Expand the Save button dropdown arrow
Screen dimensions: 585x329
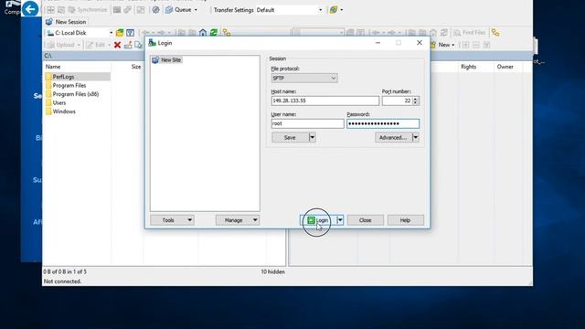313,138
